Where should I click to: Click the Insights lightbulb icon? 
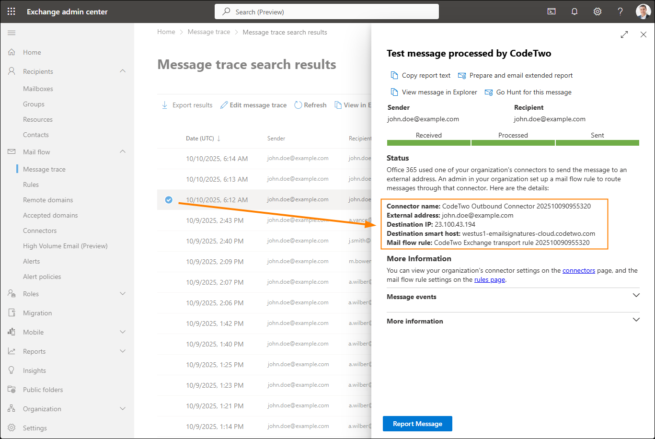coord(11,370)
